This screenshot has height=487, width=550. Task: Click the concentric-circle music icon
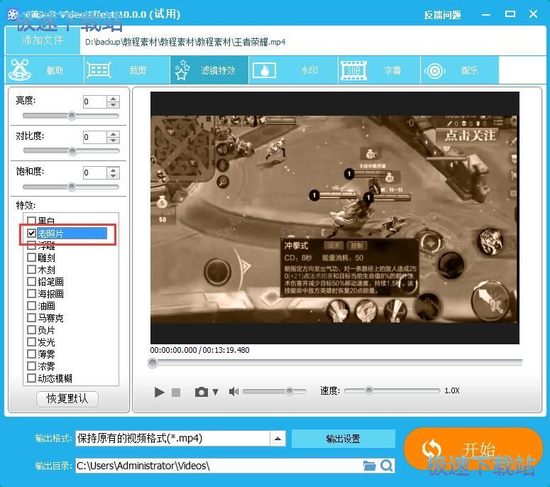click(435, 71)
